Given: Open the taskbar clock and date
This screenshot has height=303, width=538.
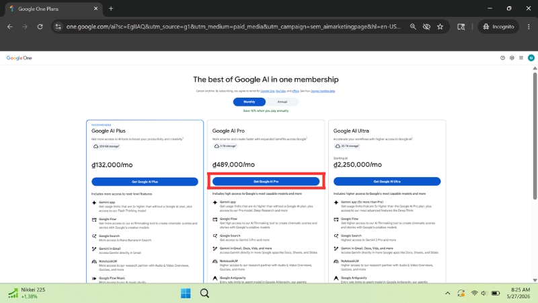Looking at the screenshot, I should point(520,293).
